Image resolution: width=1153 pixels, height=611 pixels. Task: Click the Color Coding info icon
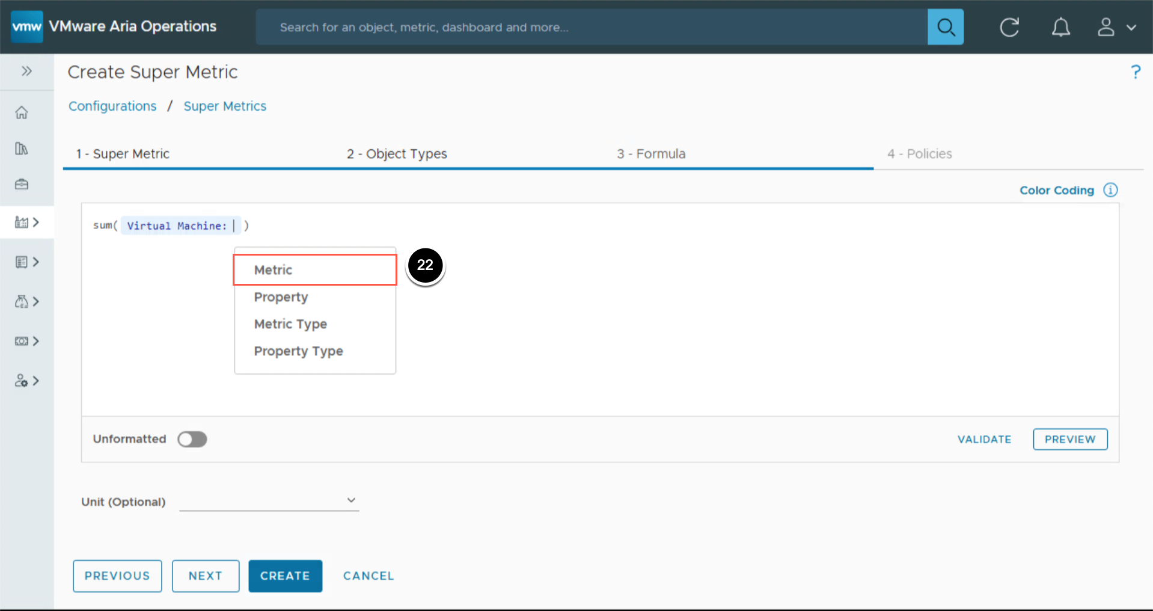[1110, 190]
